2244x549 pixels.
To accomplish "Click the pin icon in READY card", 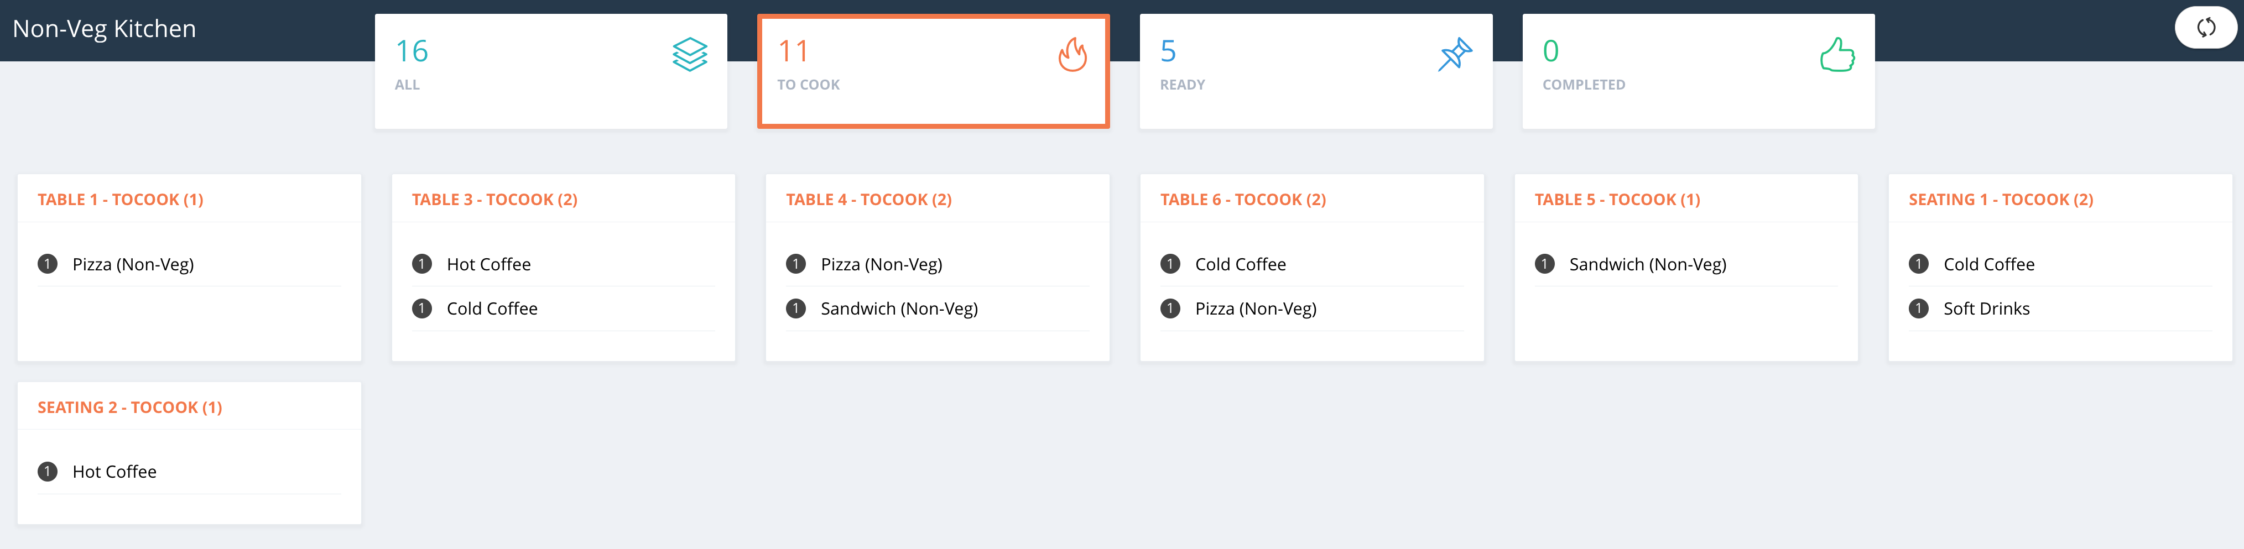I will (x=1455, y=55).
